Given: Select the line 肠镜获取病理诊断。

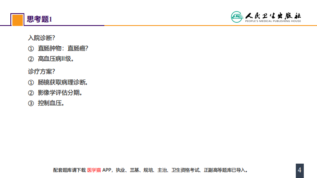Looking at the screenshot, I should click(63, 82).
